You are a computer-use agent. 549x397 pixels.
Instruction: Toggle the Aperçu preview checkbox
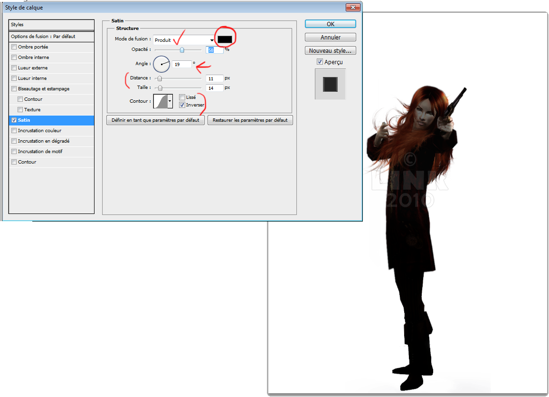pos(319,62)
